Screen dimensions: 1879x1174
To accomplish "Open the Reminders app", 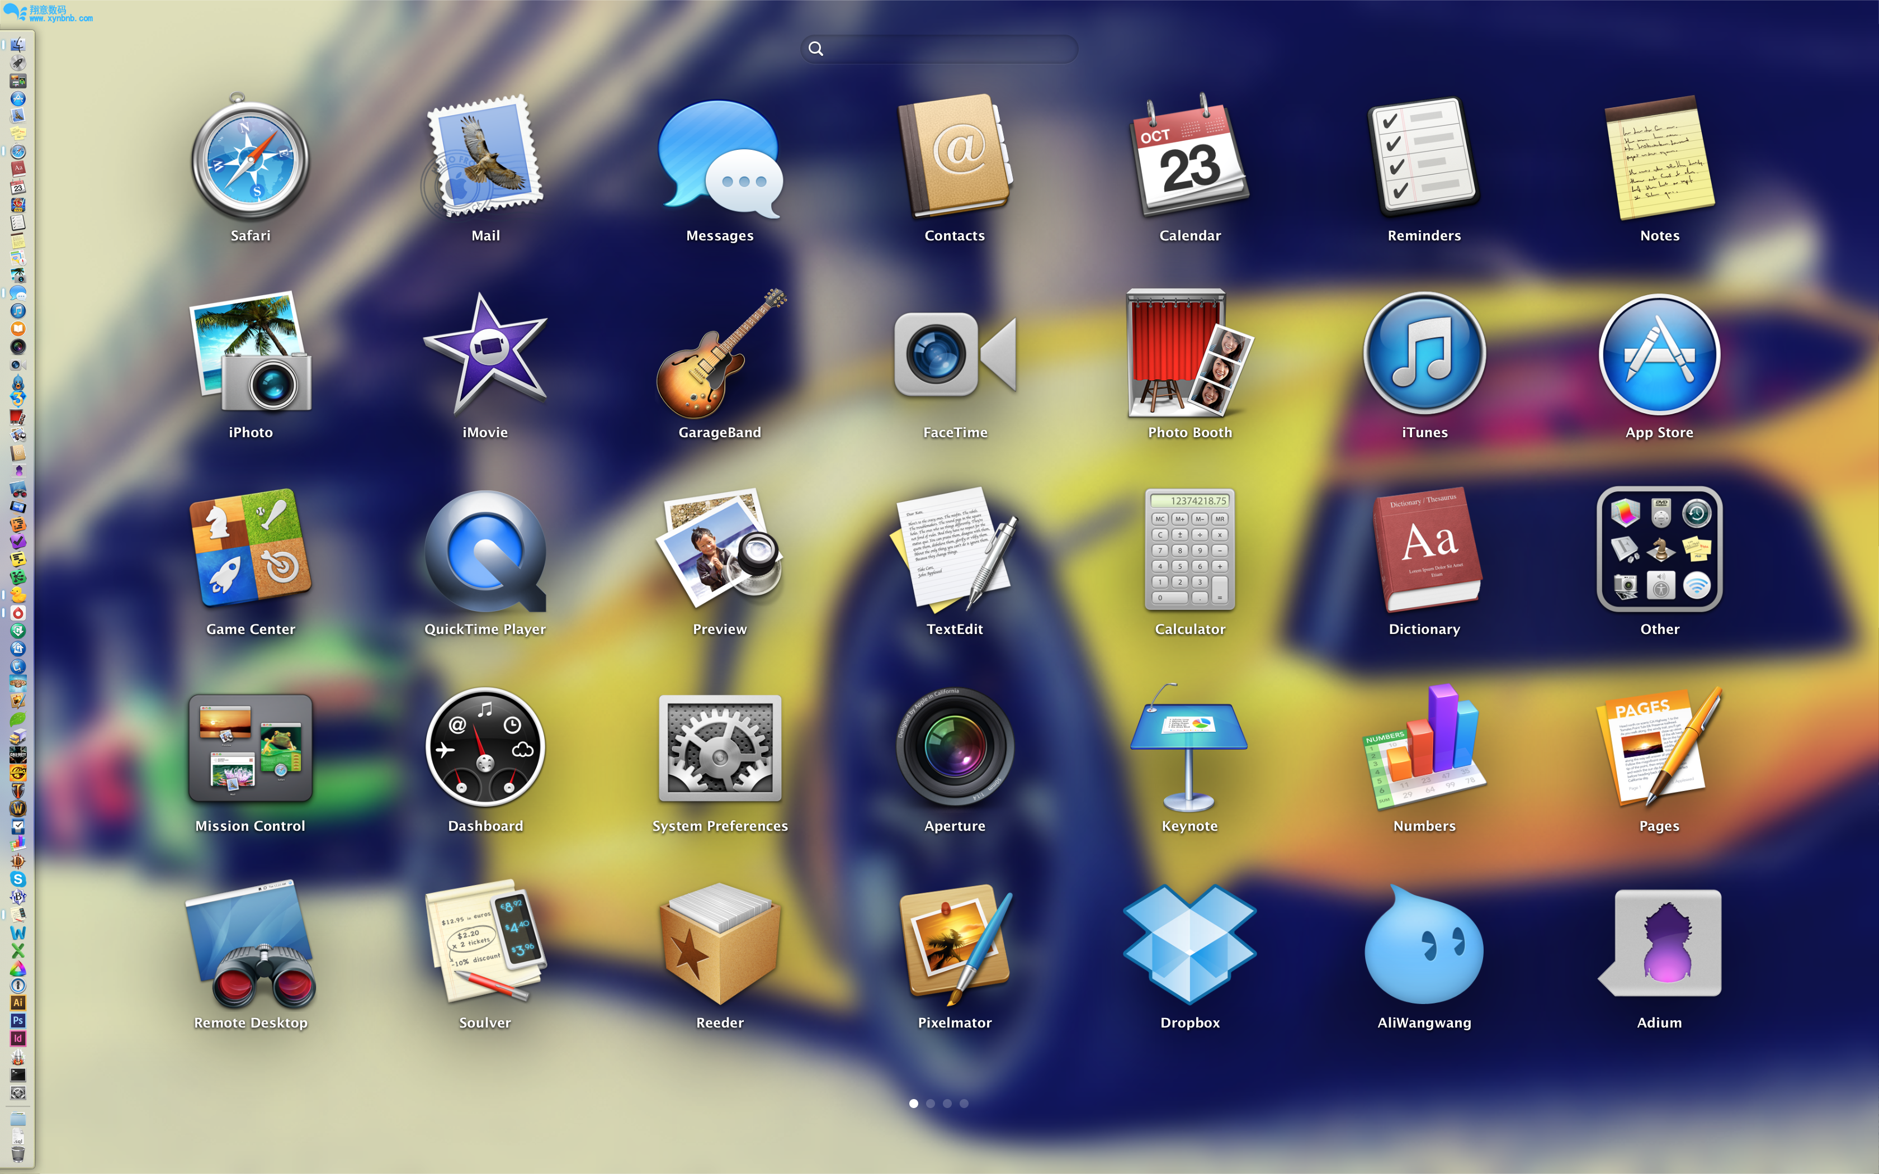I will [x=1424, y=157].
